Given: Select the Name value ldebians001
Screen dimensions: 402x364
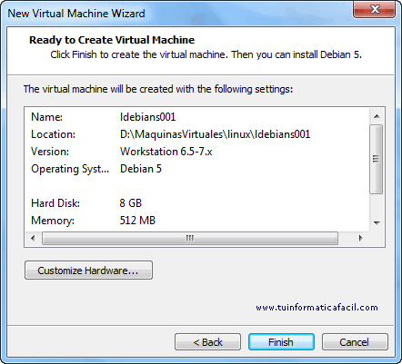Looking at the screenshot, I should (x=147, y=117).
